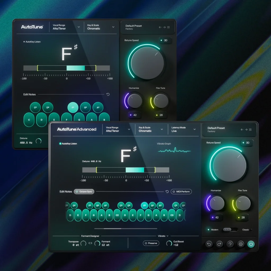This screenshot has width=271, height=271.
Task: Click Humanize knob in AutoTune Advanced
Action: click(217, 203)
